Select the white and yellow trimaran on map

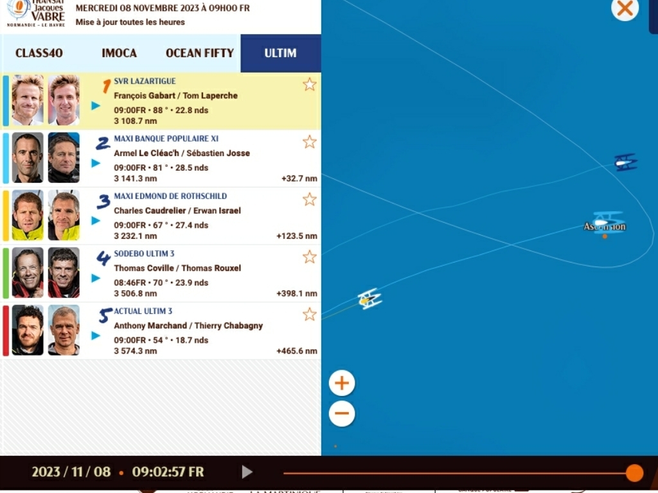click(x=369, y=299)
